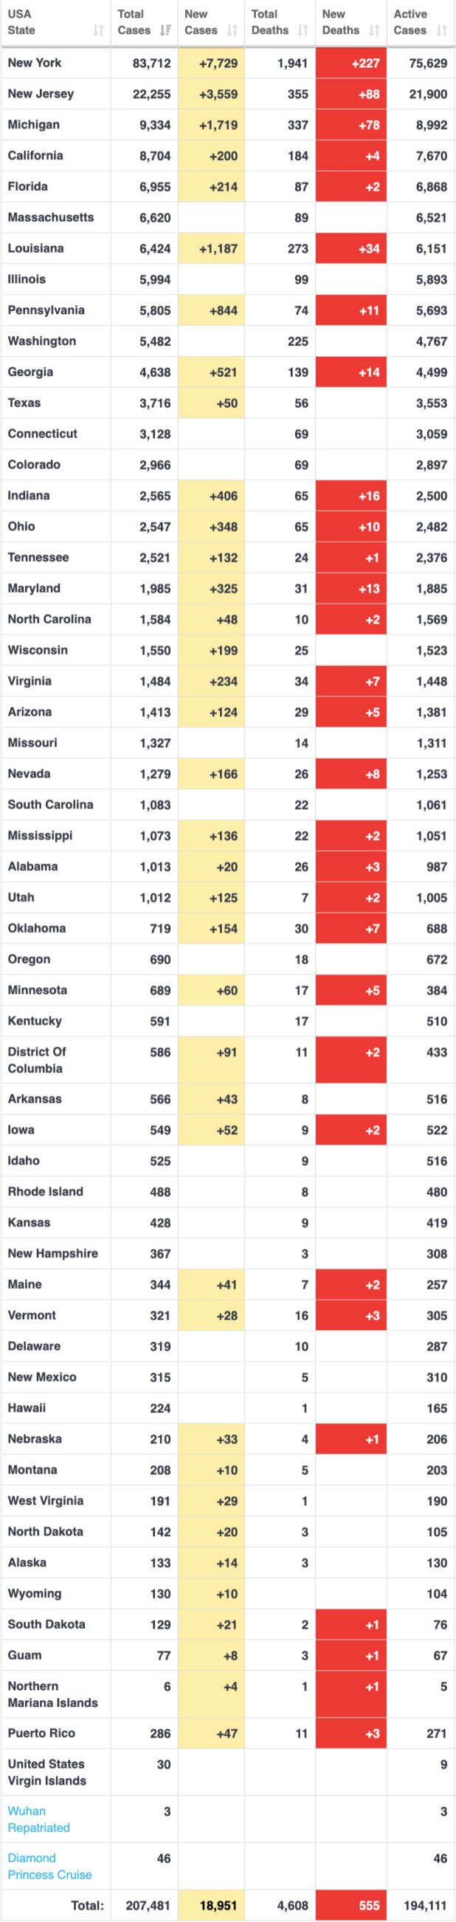Select the Puerto Rico state name
Image resolution: width=456 pixels, height=1922 pixels.
click(x=41, y=1733)
